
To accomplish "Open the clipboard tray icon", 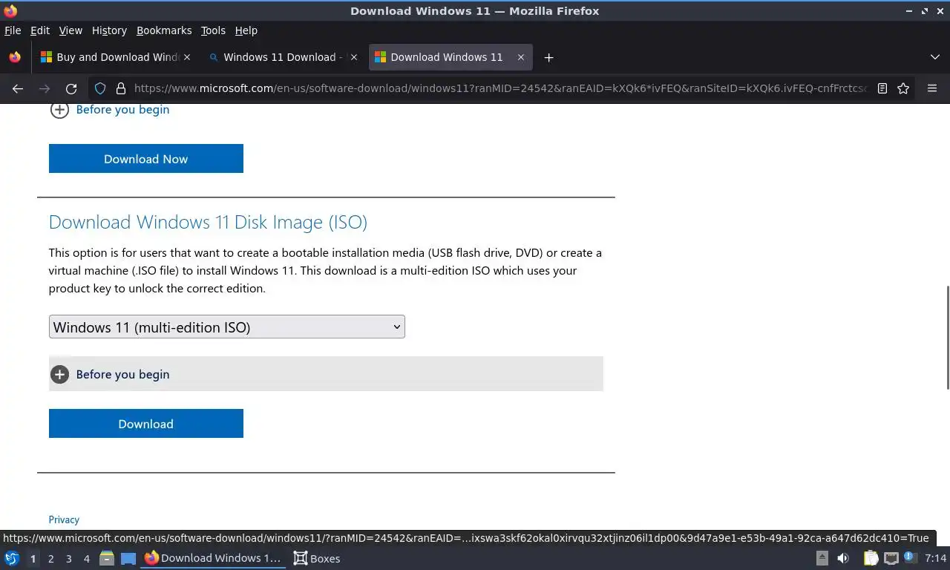I will pos(871,558).
